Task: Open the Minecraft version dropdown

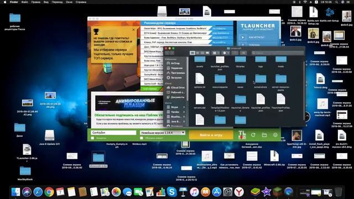Action: click(x=162, y=133)
